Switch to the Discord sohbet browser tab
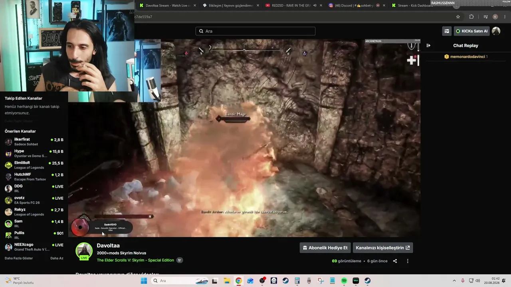 354,6
